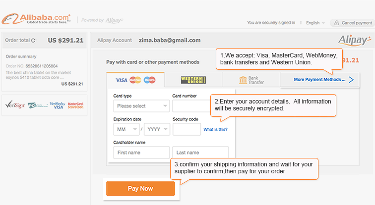
Task: Click the Verified by Visa badge
Action: coord(58,105)
